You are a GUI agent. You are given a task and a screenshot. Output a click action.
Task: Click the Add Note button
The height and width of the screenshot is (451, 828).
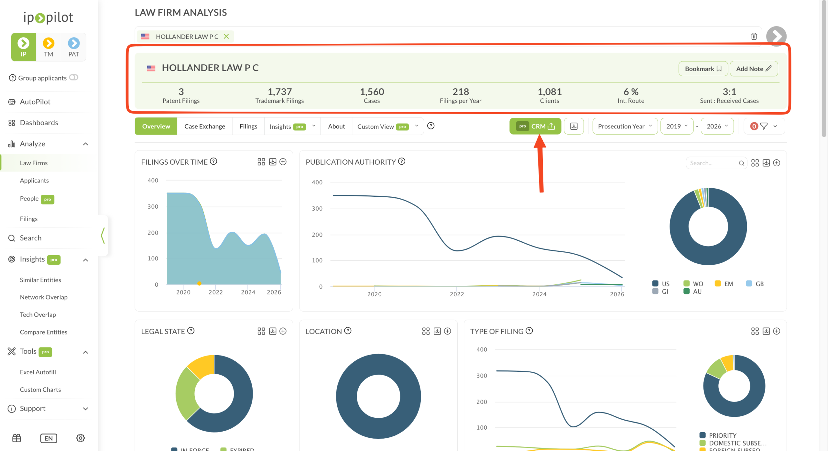click(x=754, y=69)
